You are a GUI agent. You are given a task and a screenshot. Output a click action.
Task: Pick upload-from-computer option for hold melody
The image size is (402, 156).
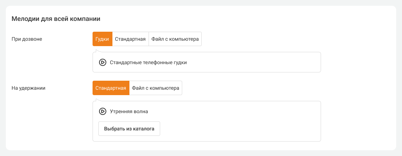tap(155, 88)
